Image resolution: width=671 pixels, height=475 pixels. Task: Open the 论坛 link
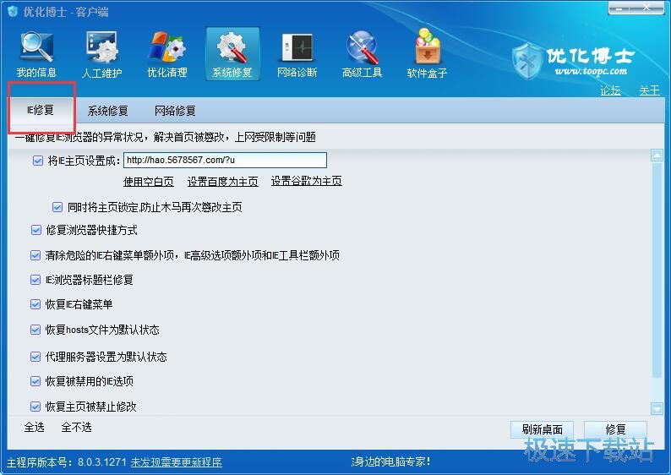click(610, 90)
